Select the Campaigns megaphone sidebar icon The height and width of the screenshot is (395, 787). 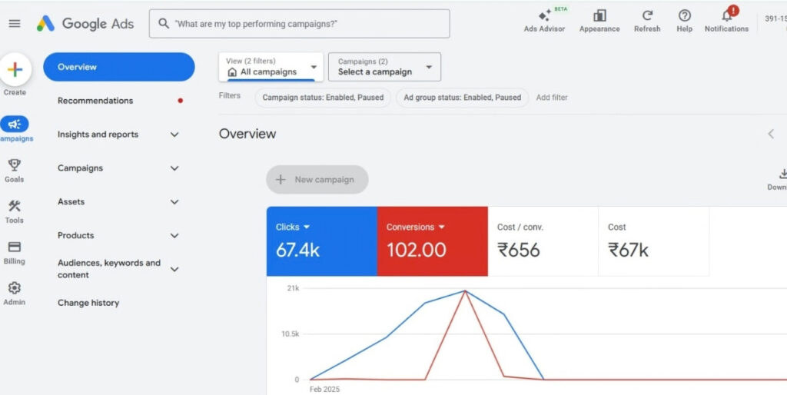click(x=15, y=124)
